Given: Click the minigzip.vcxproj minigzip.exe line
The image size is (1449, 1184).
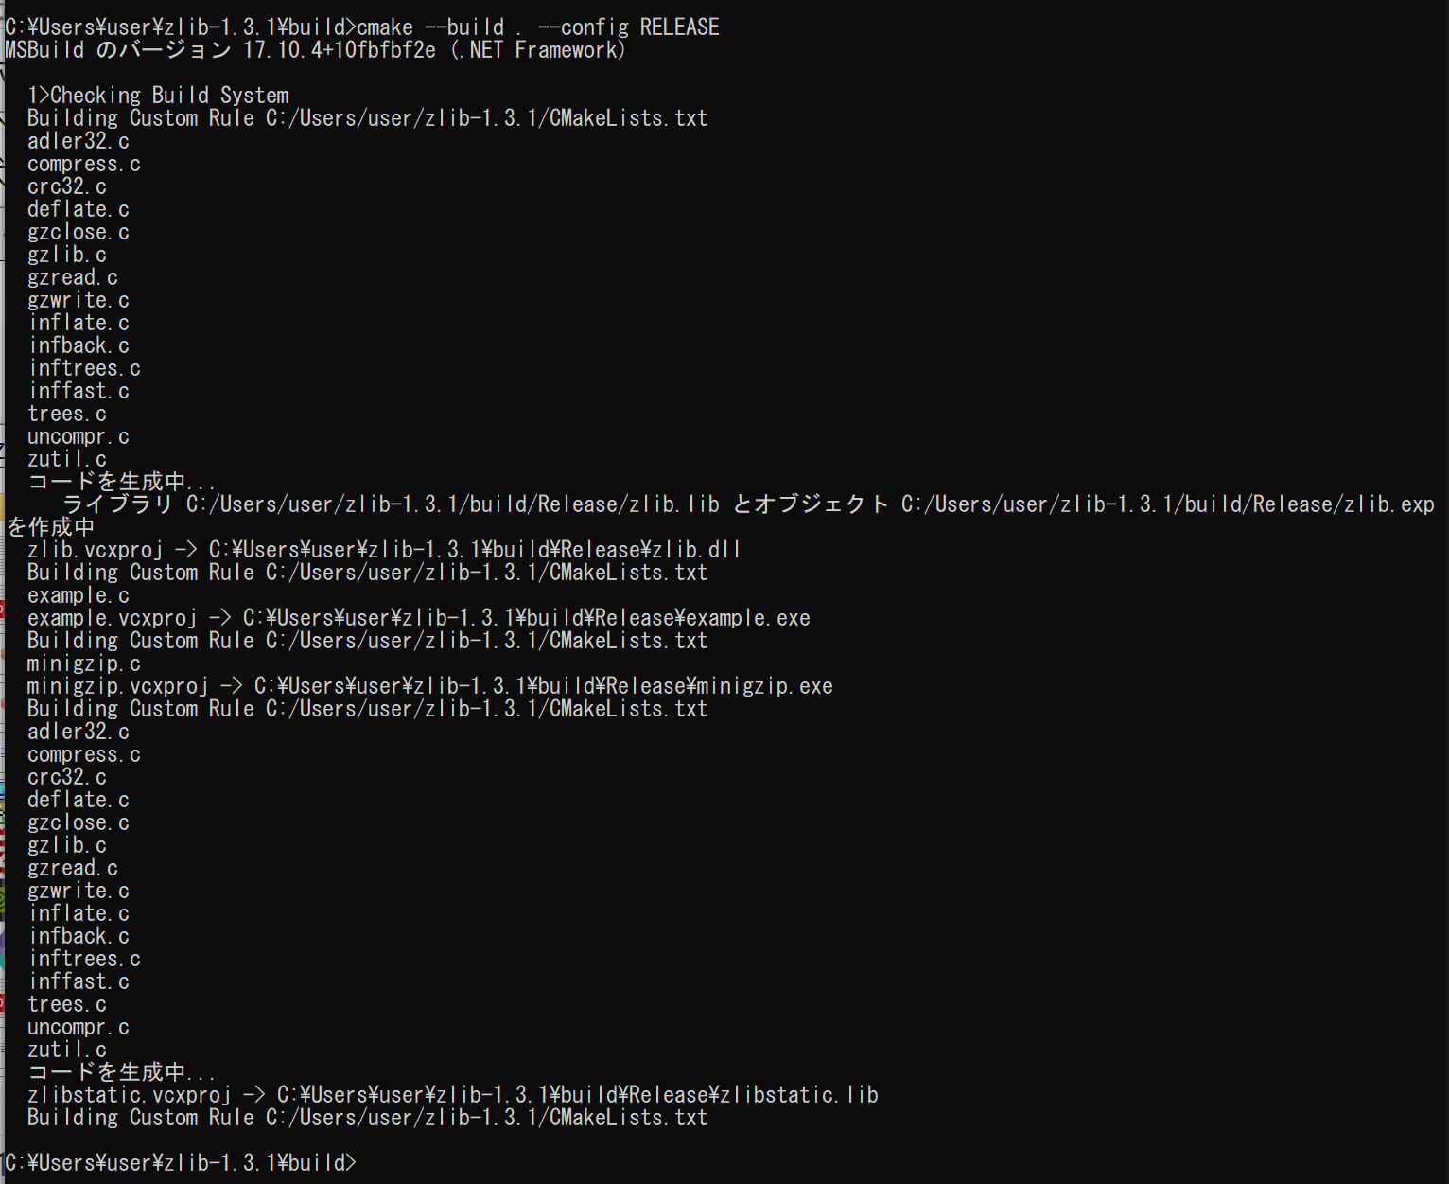Looking at the screenshot, I should (x=430, y=686).
